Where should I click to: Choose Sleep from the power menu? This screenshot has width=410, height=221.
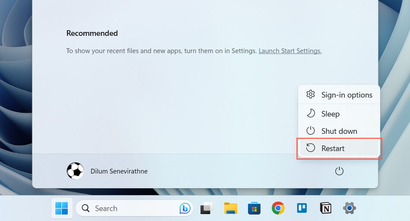pyautogui.click(x=331, y=114)
